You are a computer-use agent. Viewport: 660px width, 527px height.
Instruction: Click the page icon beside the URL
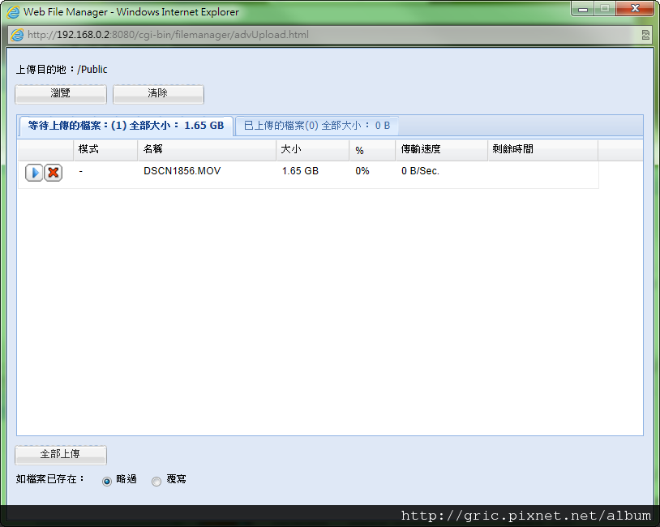coord(17,35)
